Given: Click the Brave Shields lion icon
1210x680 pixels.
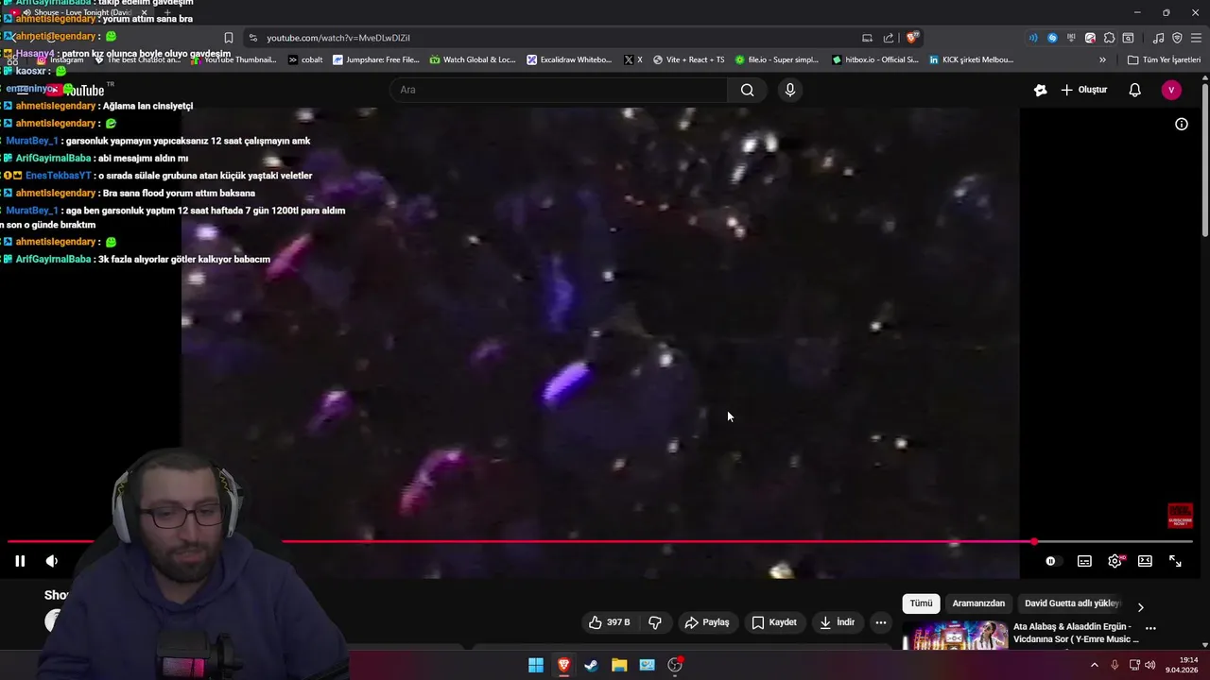Looking at the screenshot, I should click(912, 38).
